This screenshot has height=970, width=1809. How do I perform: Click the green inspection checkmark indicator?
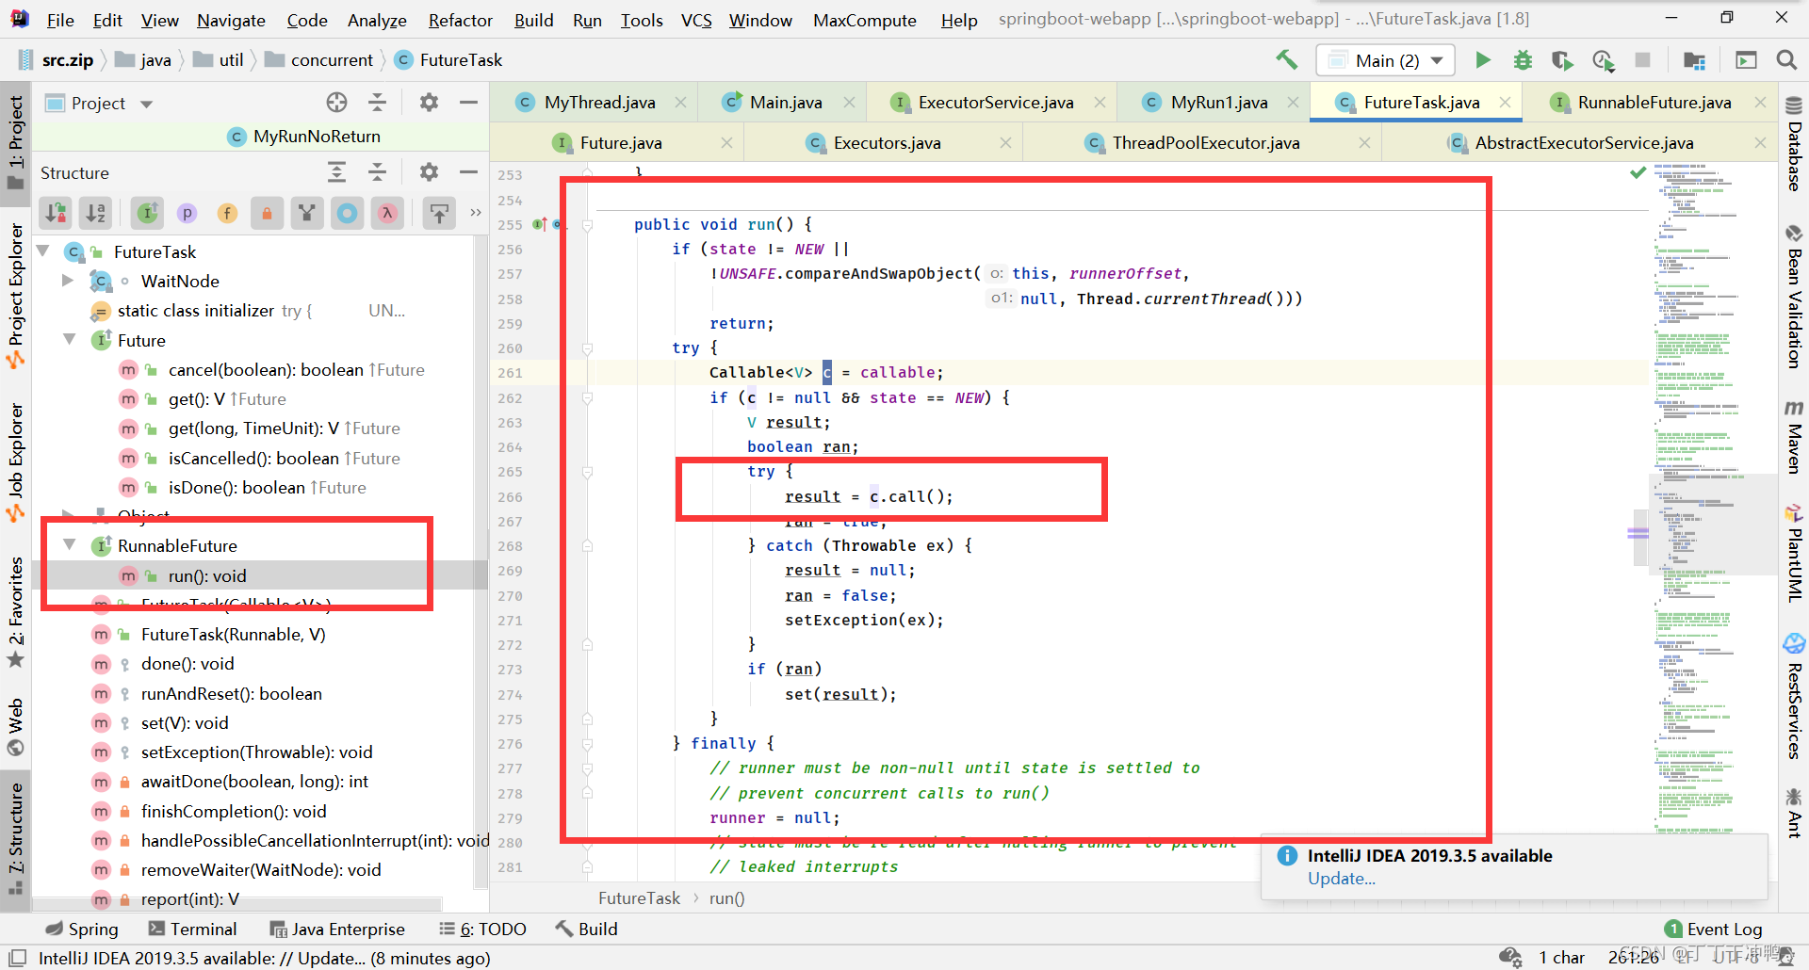pyautogui.click(x=1638, y=172)
